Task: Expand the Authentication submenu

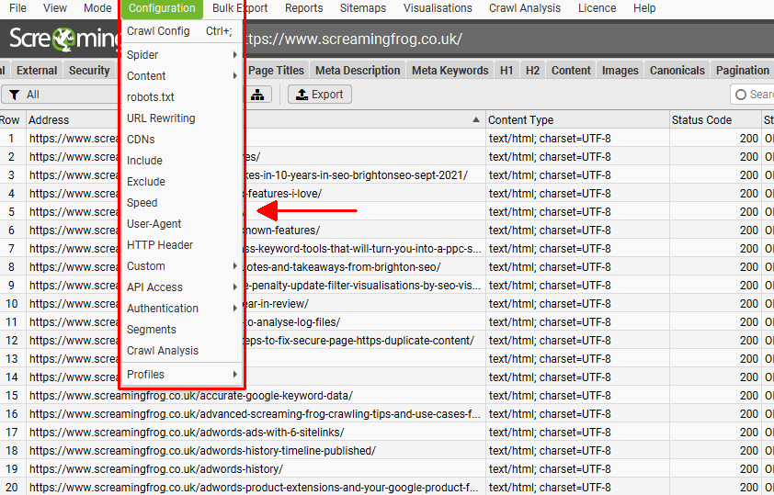Action: [x=181, y=309]
